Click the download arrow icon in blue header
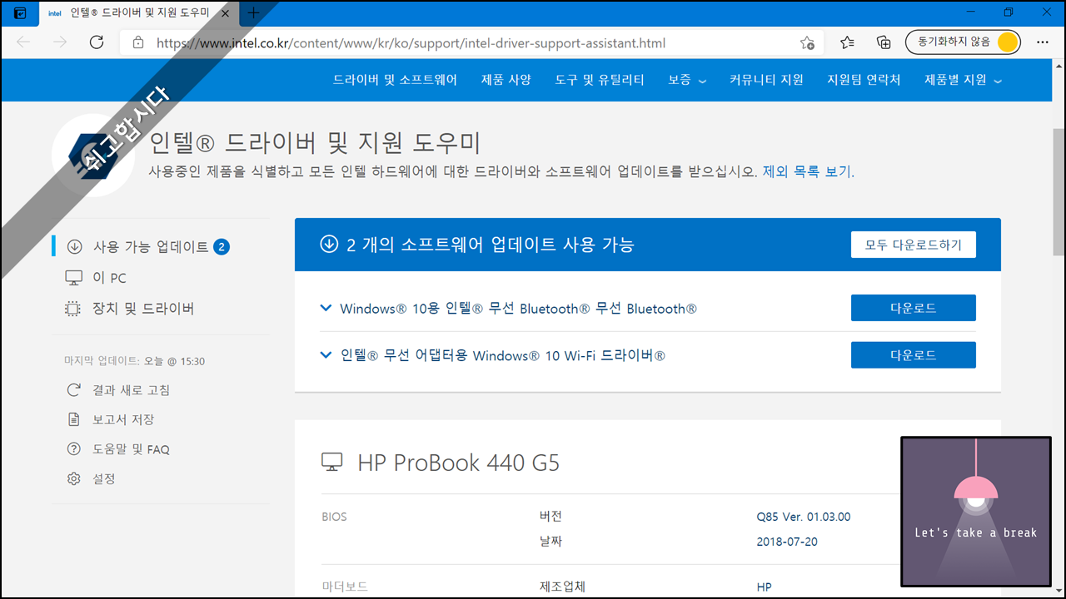The width and height of the screenshot is (1066, 599). [329, 244]
